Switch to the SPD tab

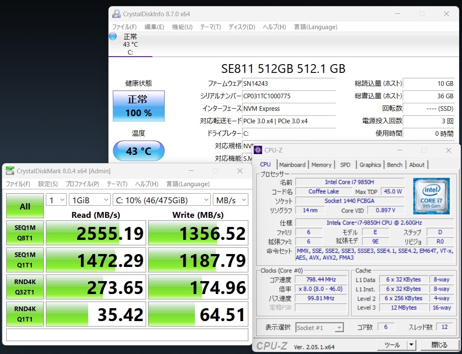point(345,165)
